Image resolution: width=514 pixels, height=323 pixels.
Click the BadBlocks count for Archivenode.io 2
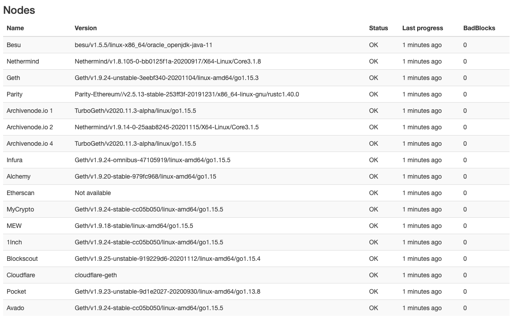(x=465, y=127)
